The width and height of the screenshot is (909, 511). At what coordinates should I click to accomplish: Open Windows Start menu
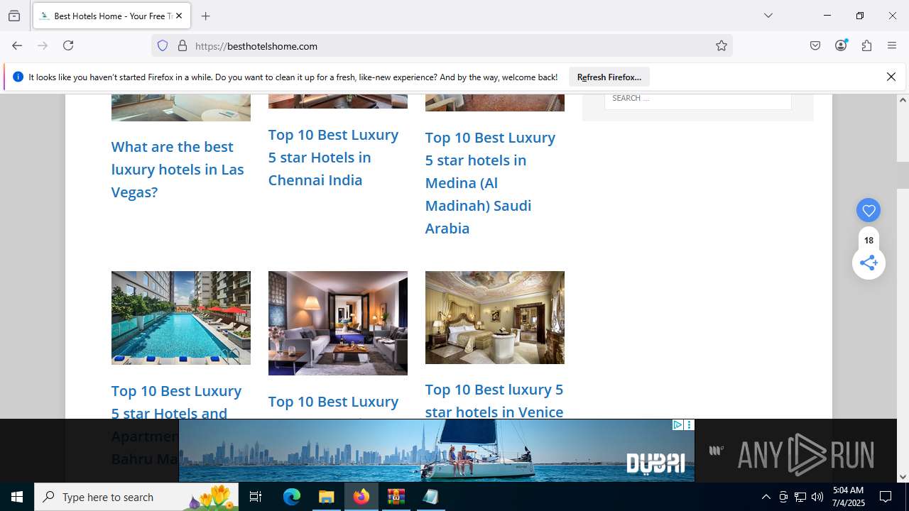pos(17,497)
